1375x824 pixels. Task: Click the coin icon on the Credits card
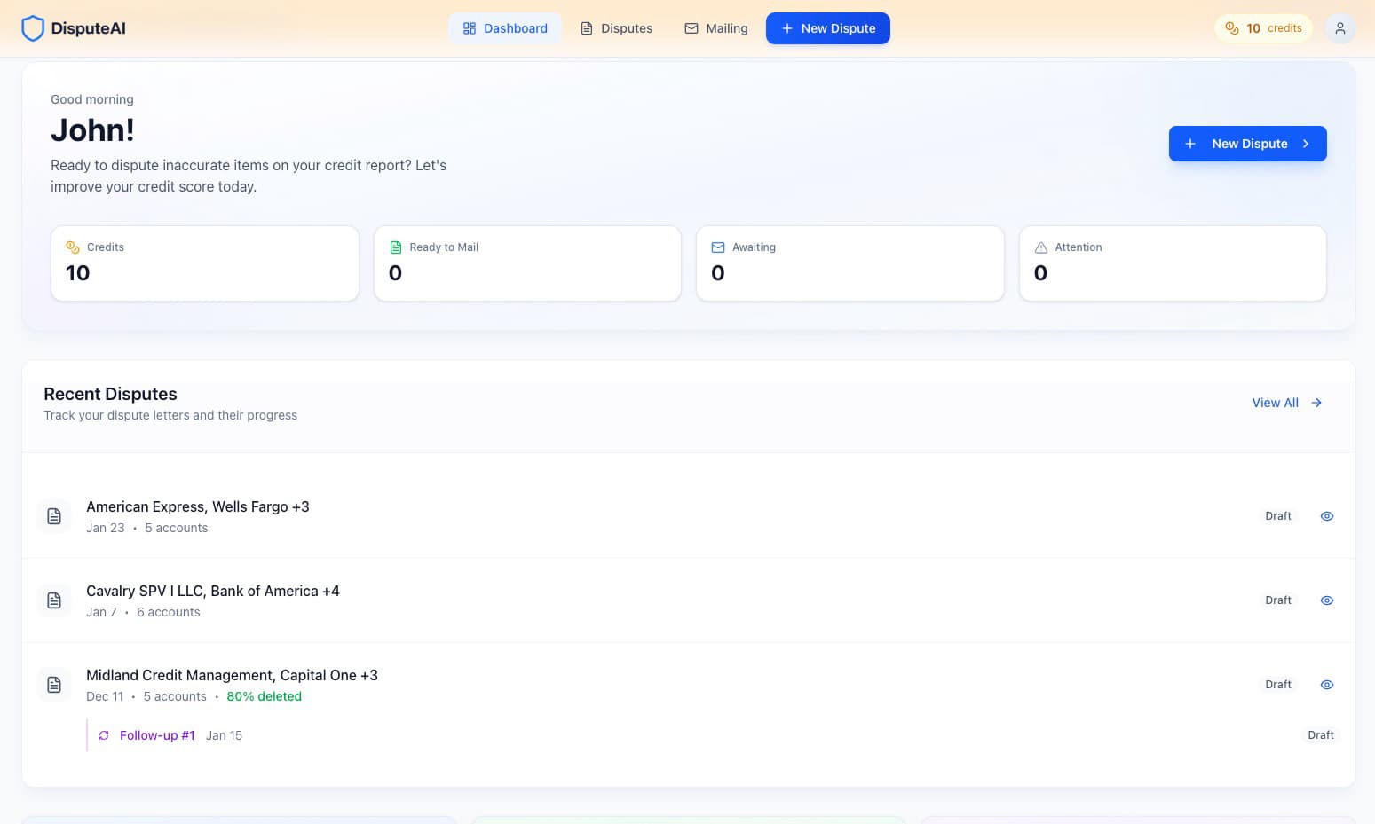coord(72,247)
